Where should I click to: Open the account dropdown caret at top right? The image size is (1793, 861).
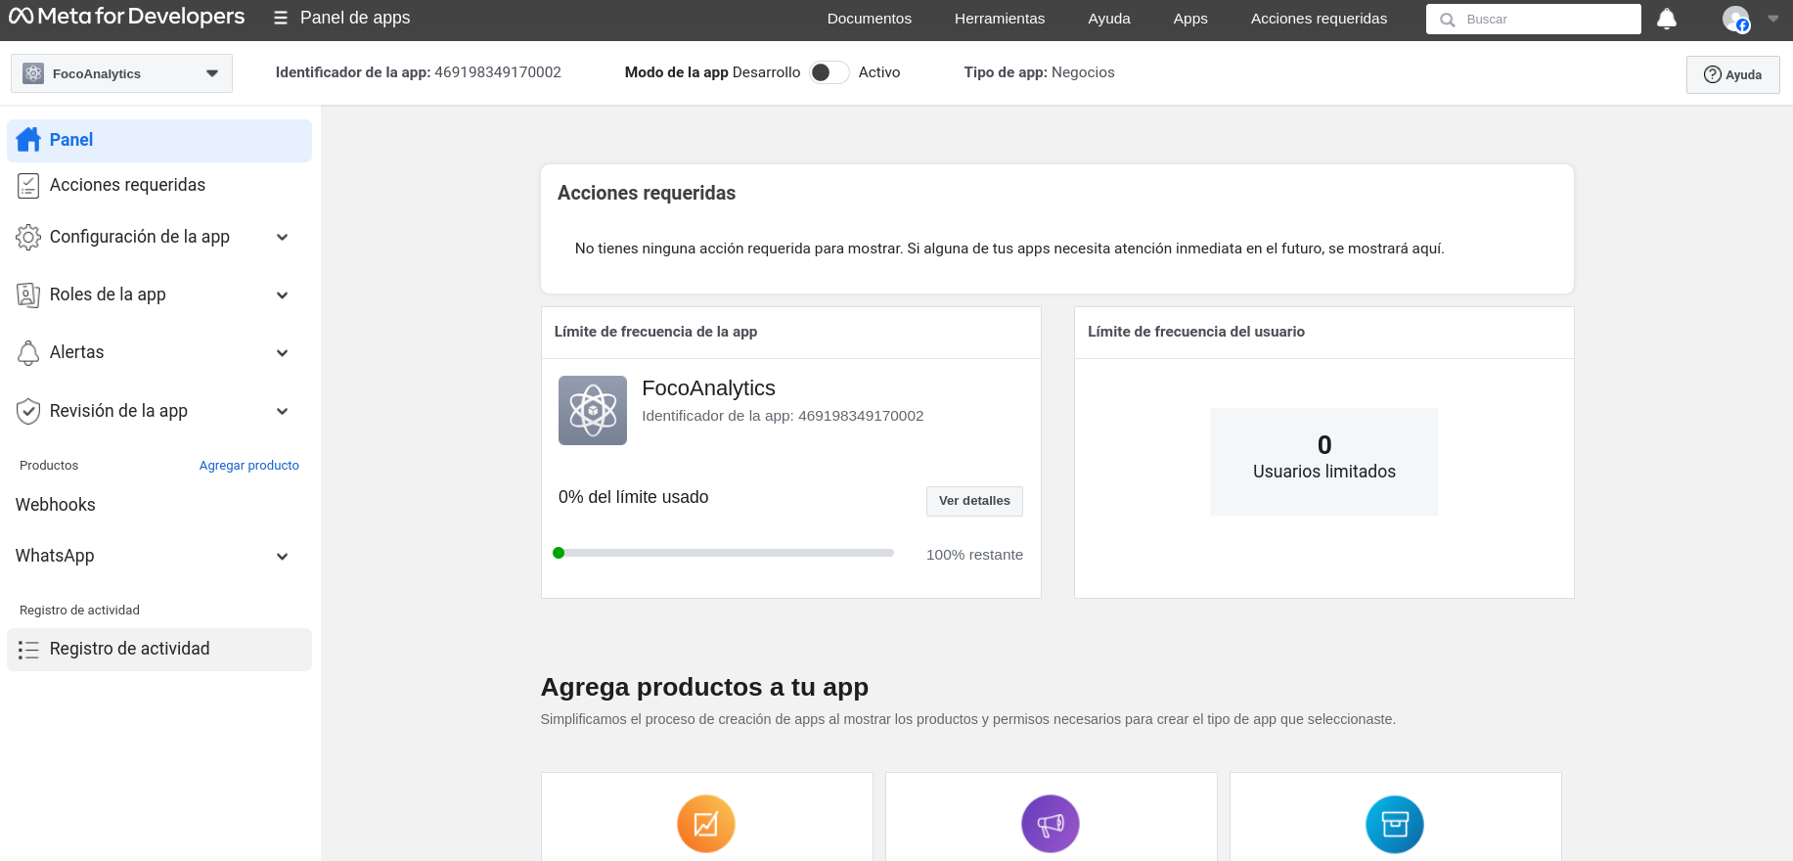(x=1773, y=19)
